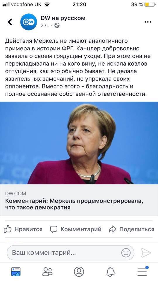
Task: Open the Profile tab icon
Action: [x=79, y=272]
